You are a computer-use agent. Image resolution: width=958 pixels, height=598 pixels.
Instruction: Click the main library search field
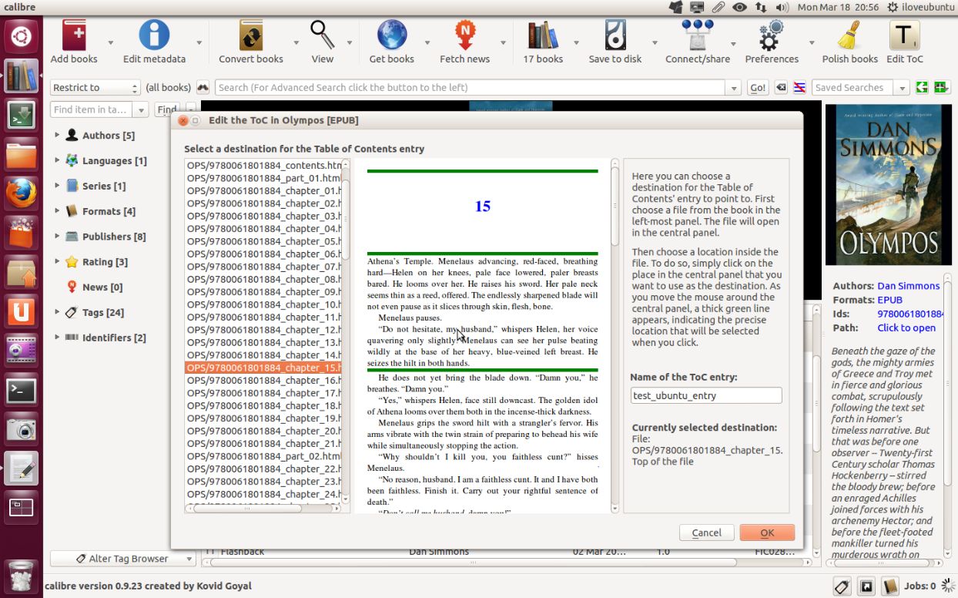[471, 88]
